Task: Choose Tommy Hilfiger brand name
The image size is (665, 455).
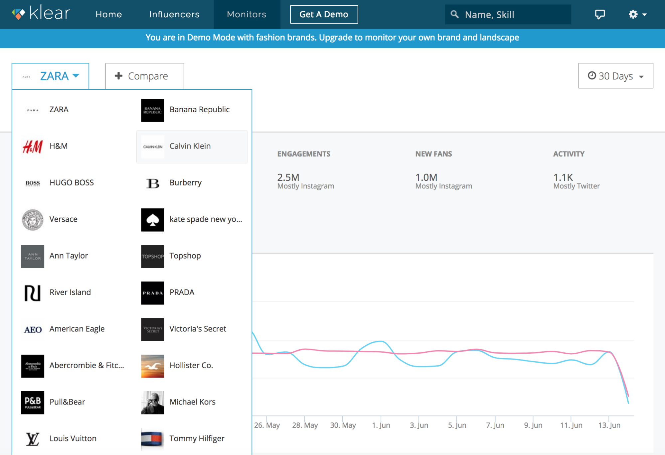Action: tap(197, 438)
